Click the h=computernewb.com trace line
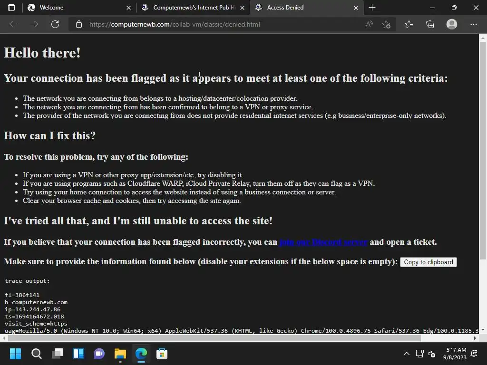Viewport: 487px width, 365px height. (x=36, y=302)
